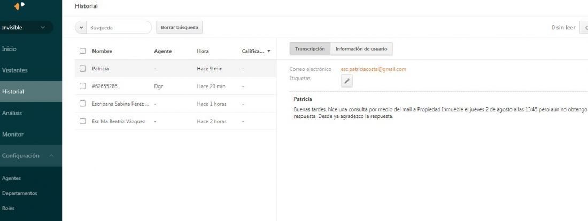The height and width of the screenshot is (221, 588).
Task: Click the Hace 1 horas time
Action: click(x=212, y=104)
